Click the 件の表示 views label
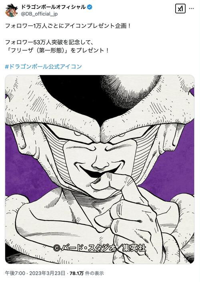The height and width of the screenshot is (282, 200). 94,273
